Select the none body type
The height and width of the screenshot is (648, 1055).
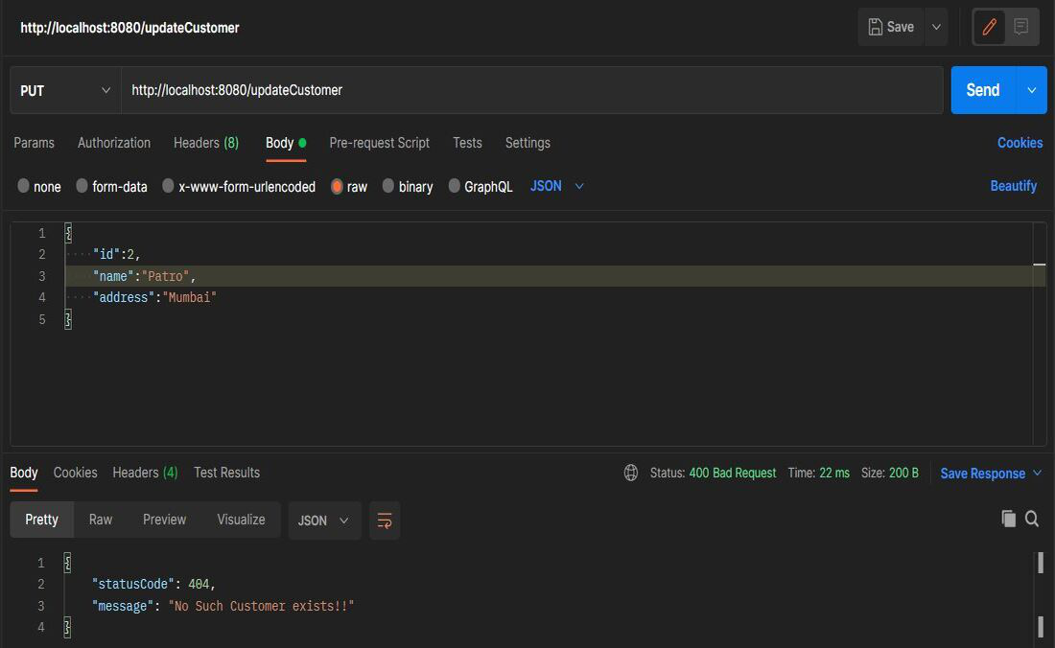(39, 186)
